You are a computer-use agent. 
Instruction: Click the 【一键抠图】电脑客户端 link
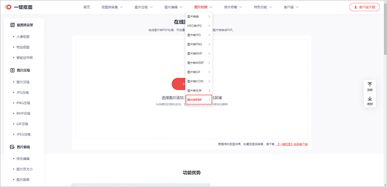tap(292, 144)
